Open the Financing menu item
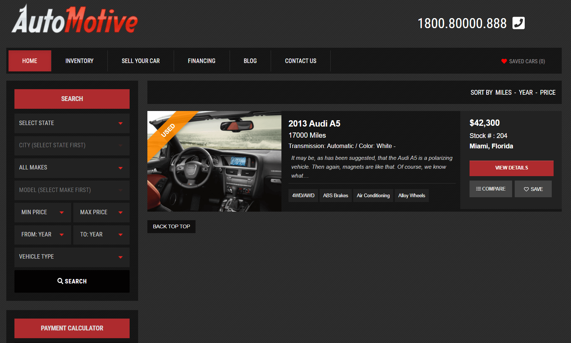Viewport: 571px width, 343px height. coord(201,61)
